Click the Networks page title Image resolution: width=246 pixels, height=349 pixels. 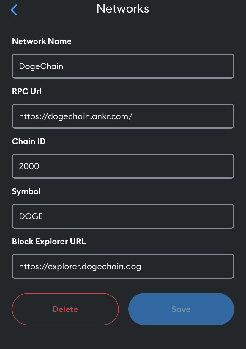(123, 9)
